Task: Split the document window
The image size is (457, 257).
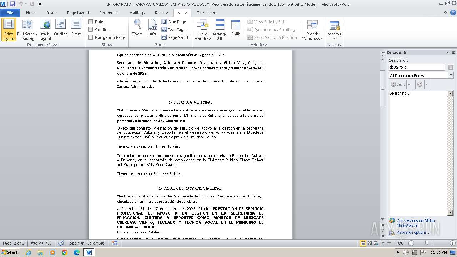Action: click(236, 28)
